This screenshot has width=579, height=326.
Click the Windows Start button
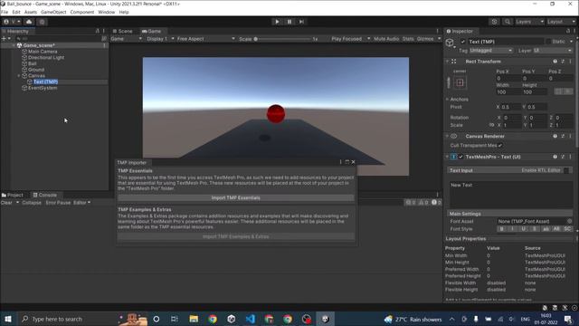8,319
